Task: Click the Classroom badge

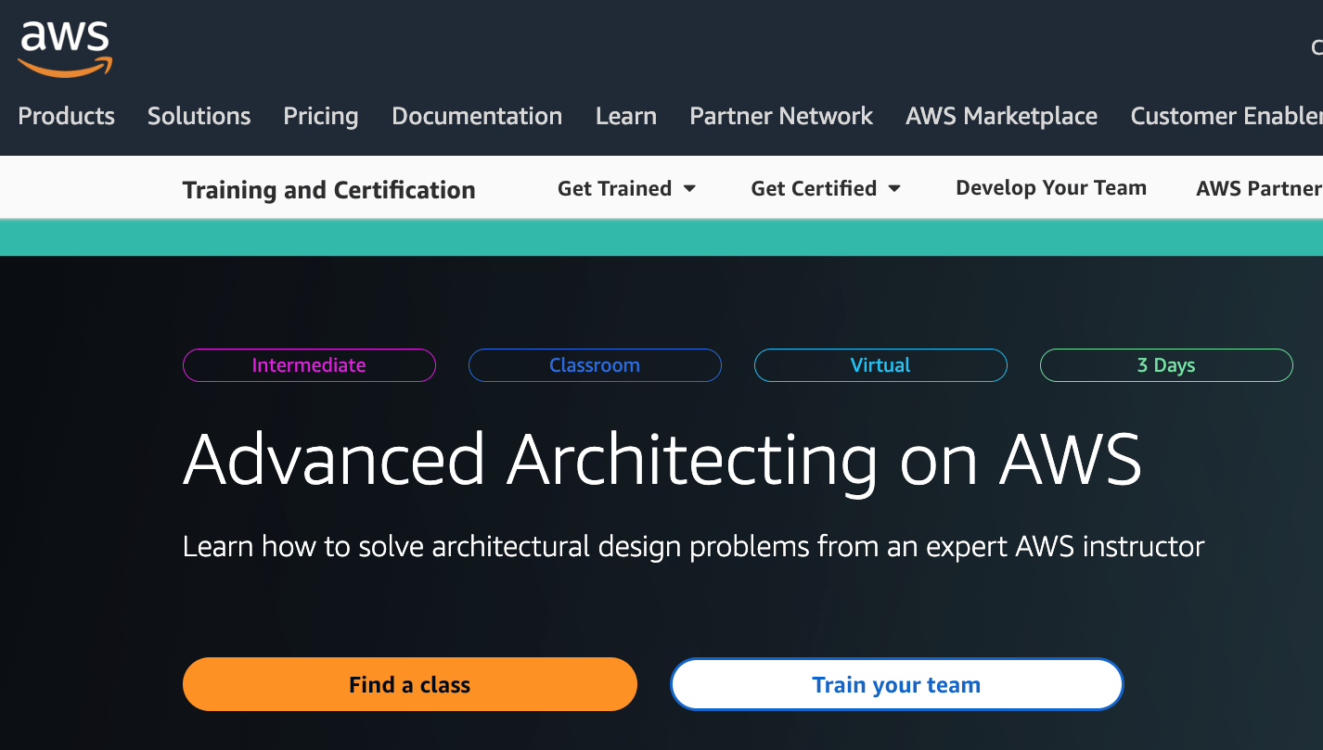Action: (x=595, y=365)
